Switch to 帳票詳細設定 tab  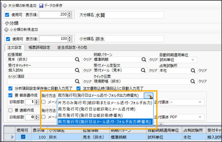pyautogui.click(x=40, y=47)
